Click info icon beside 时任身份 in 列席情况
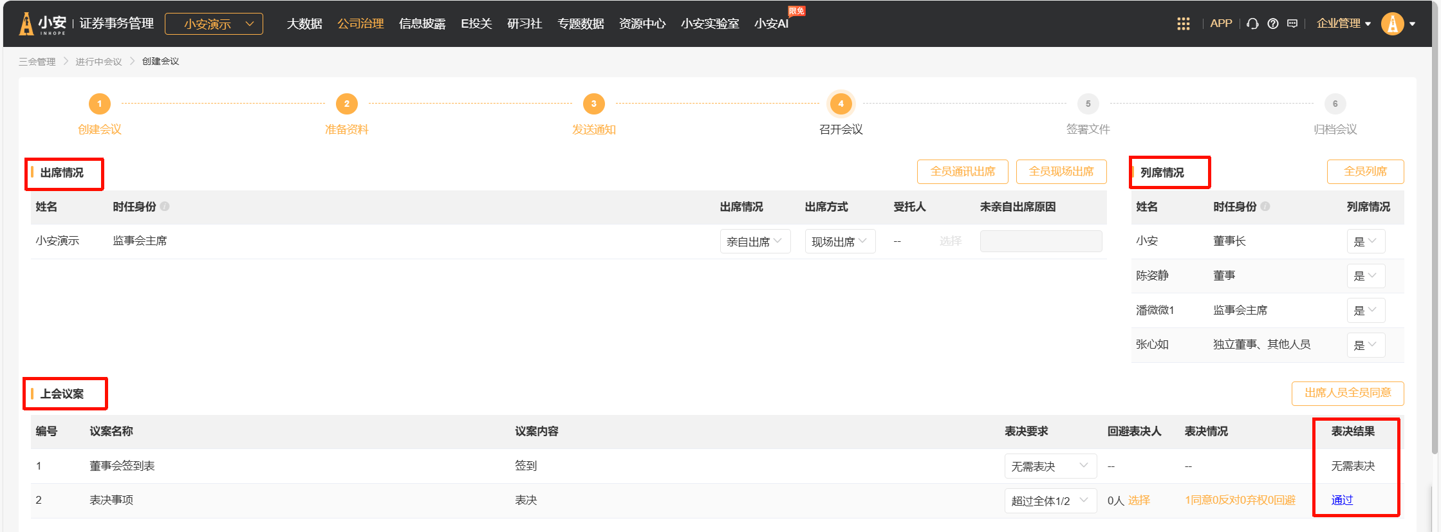The height and width of the screenshot is (532, 1441). [1265, 206]
